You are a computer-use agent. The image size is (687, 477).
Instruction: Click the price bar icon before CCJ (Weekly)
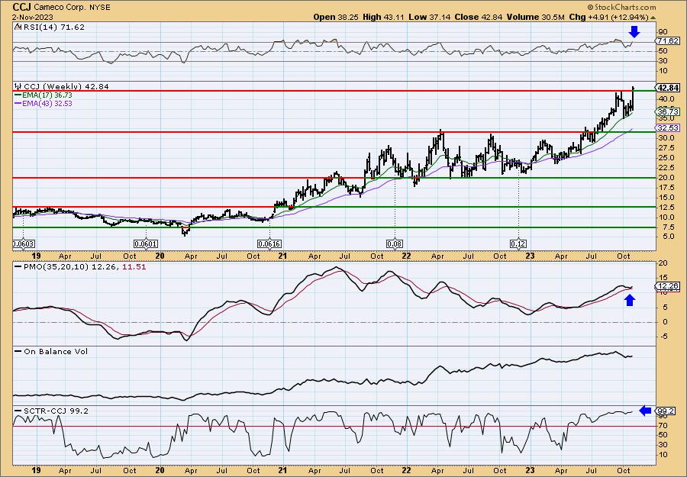[x=18, y=86]
